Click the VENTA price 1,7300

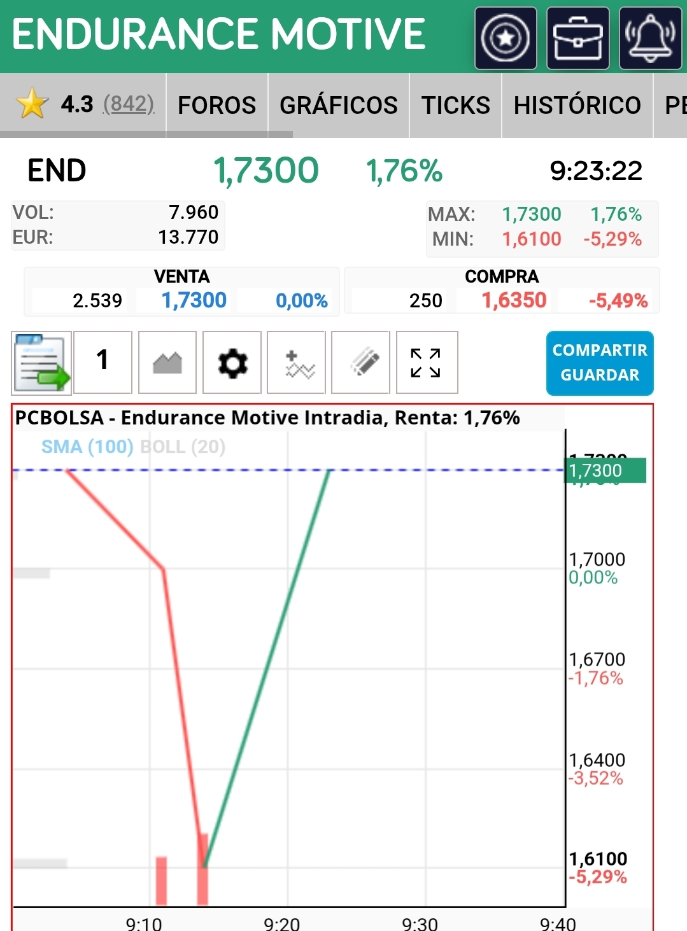tap(194, 300)
